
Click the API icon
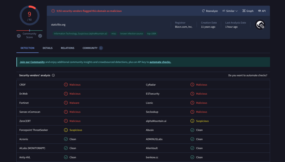click(x=259, y=11)
